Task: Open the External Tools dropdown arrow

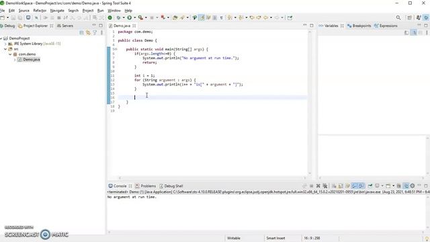Action: click(146, 18)
